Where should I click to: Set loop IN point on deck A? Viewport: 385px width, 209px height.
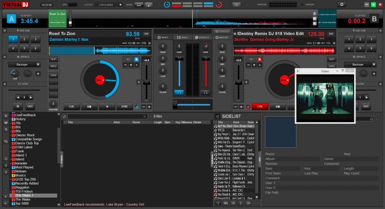18,106
